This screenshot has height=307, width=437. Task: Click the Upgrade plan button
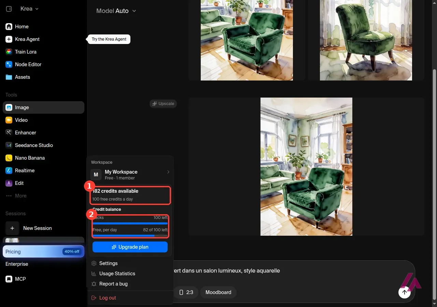point(130,247)
